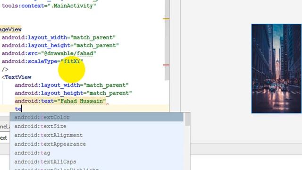Click the "ageView" tag name
Image resolution: width=302 pixels, height=170 pixels.
click(10, 29)
